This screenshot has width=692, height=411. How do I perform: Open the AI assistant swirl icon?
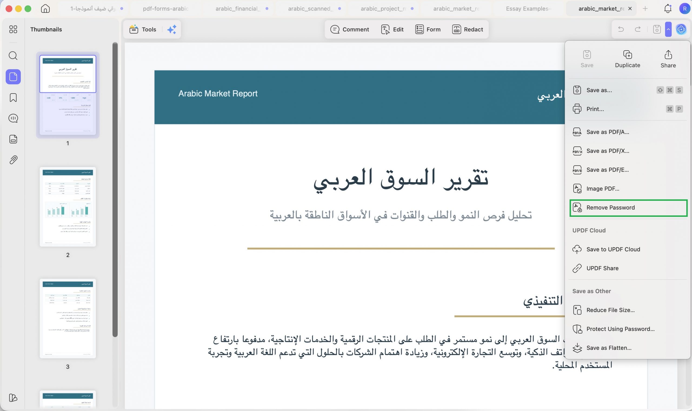click(x=681, y=29)
